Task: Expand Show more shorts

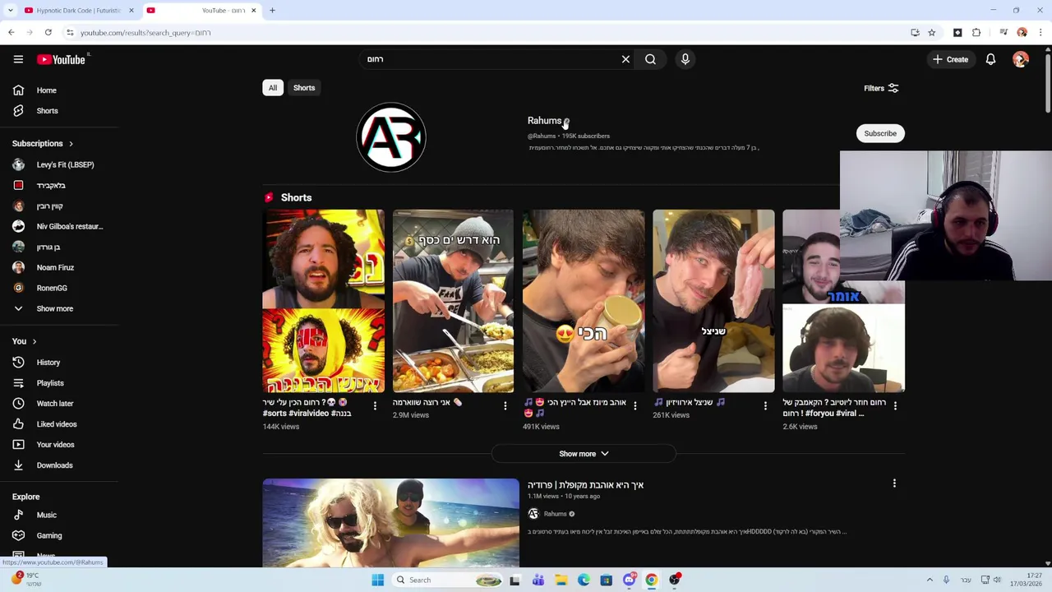Action: 584,454
